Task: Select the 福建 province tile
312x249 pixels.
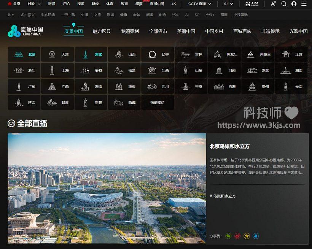Action: pyautogui.click(x=124, y=70)
